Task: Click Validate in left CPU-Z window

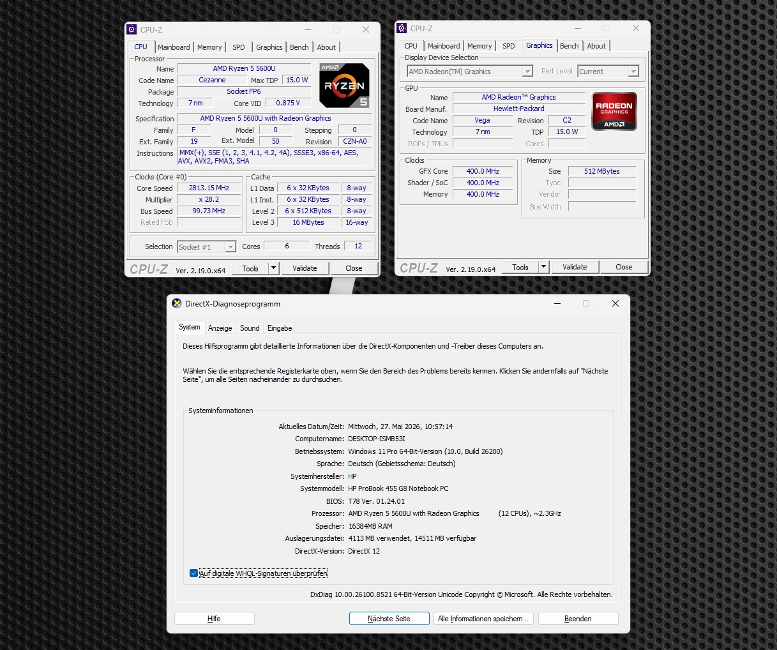Action: tap(305, 268)
